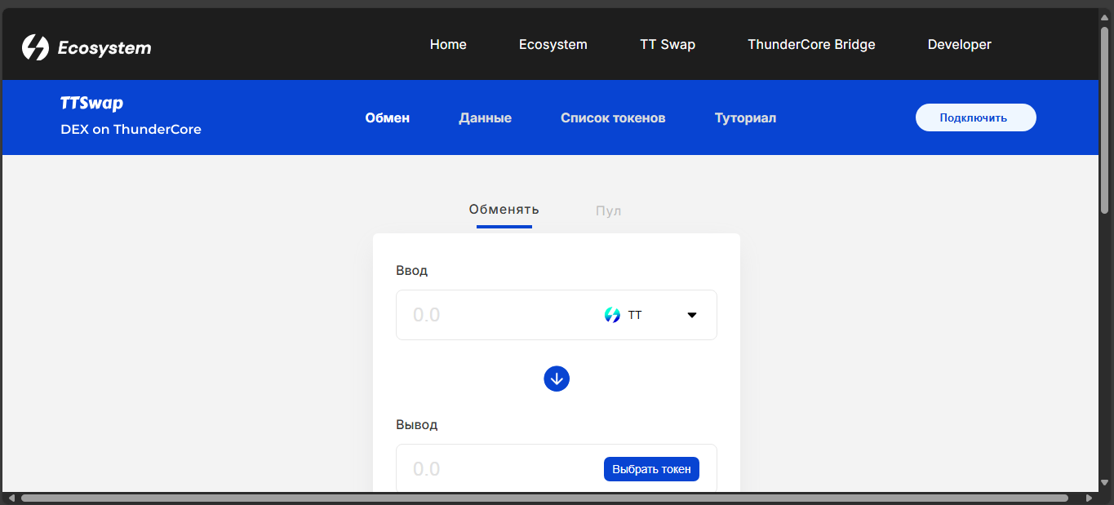1114x505 pixels.
Task: Click the scroll left arrow
Action: 11,498
